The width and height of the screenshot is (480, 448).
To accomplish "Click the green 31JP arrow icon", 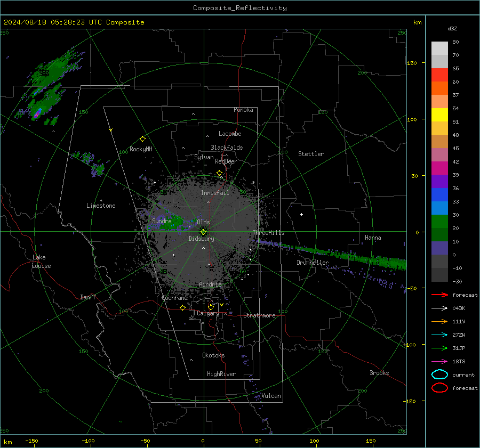I will pyautogui.click(x=439, y=348).
